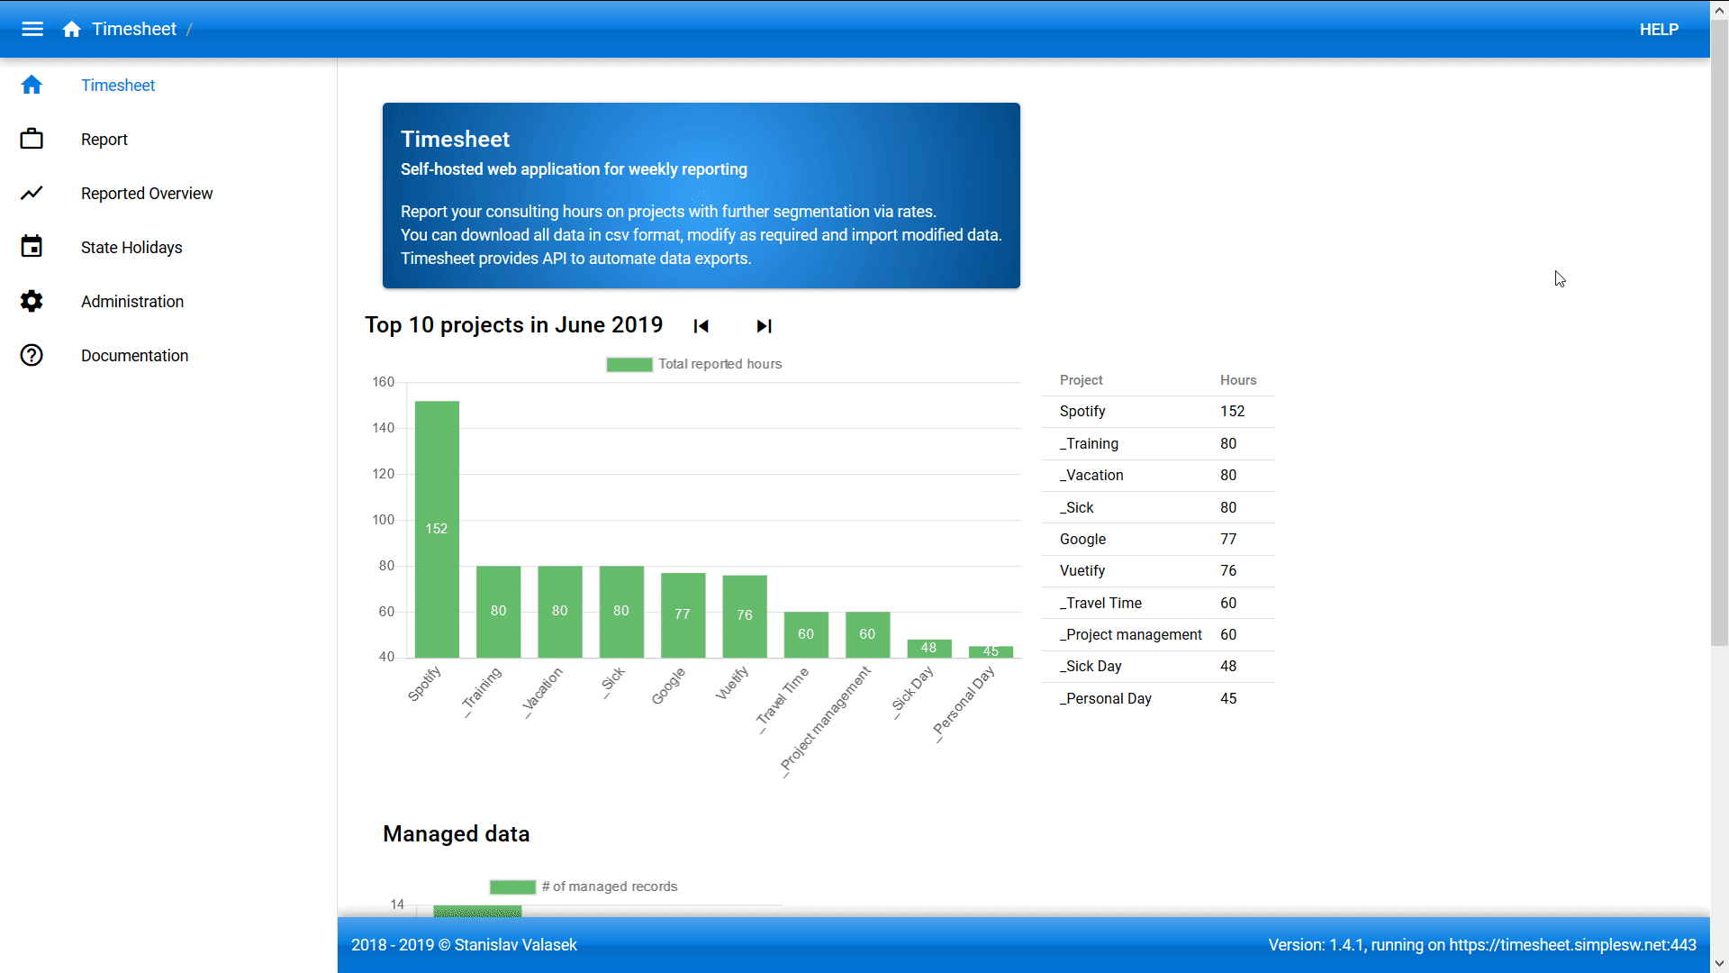
Task: Open the Report section icon
Action: pos(32,139)
